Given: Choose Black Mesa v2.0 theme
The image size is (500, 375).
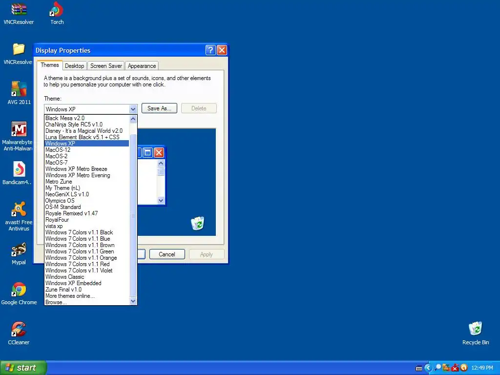Looking at the screenshot, I should coord(87,118).
